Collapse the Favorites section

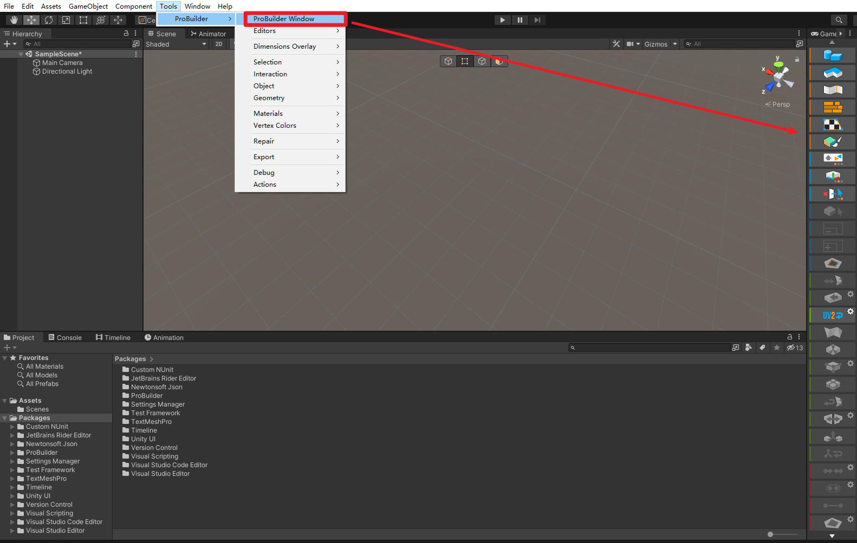(5, 358)
